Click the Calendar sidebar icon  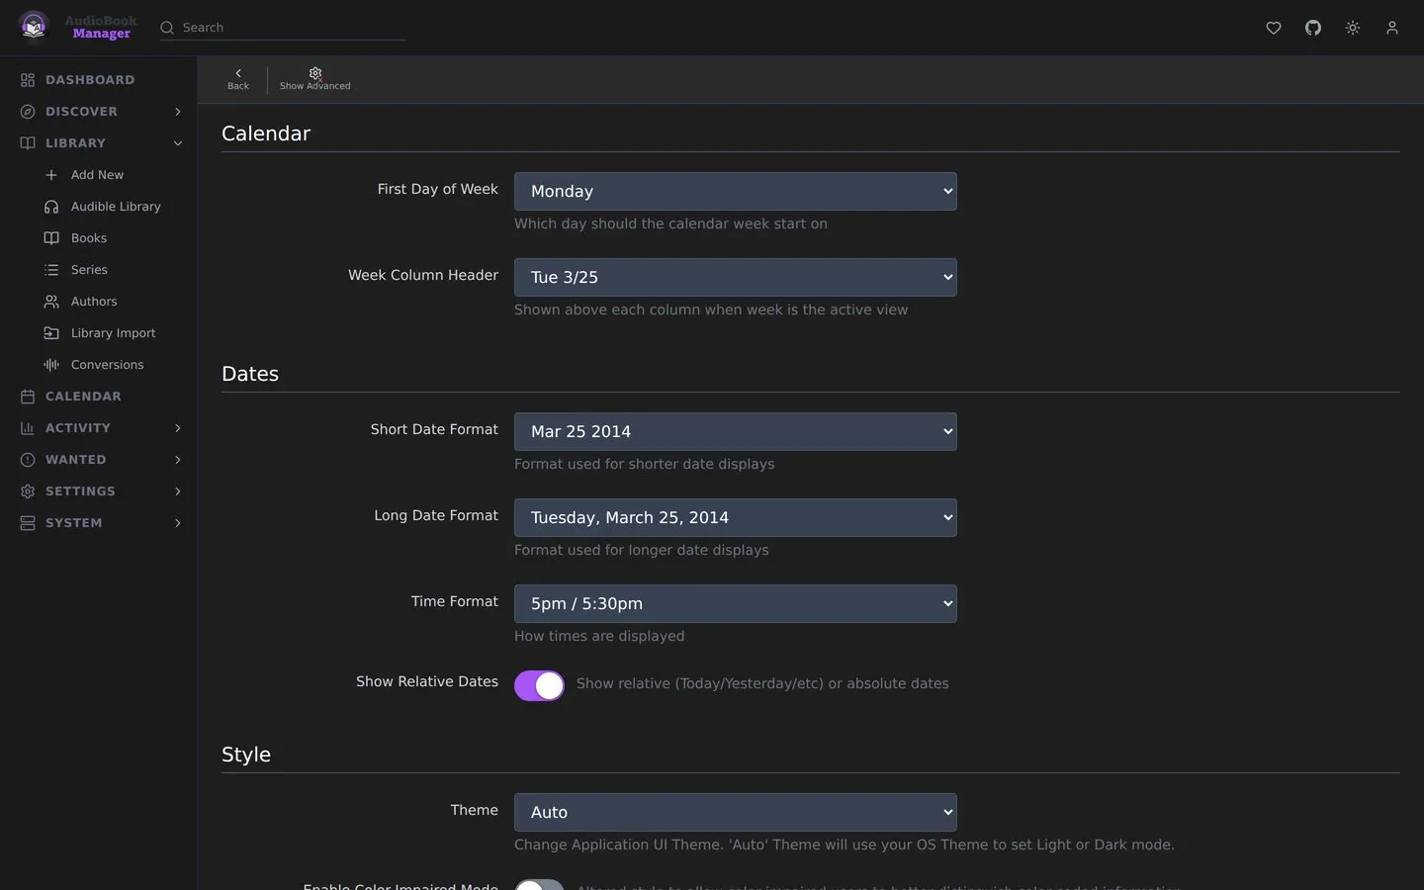point(28,397)
